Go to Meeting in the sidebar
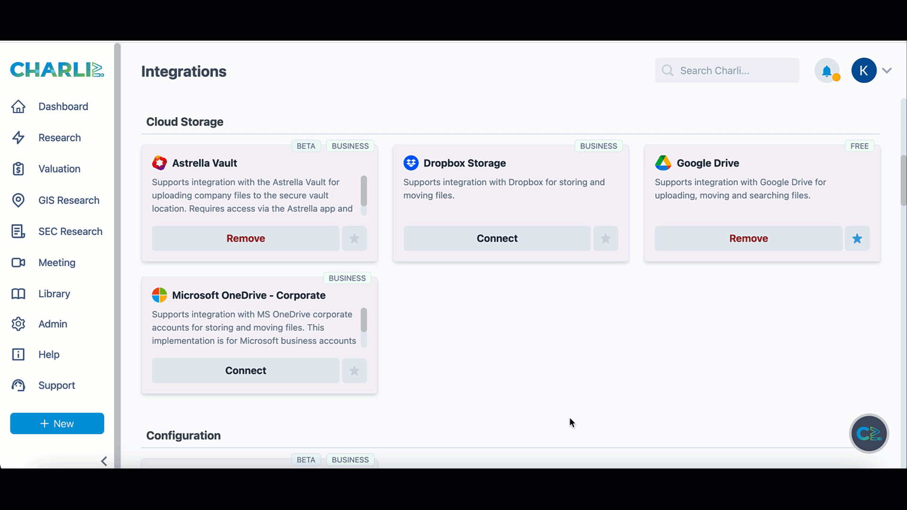The image size is (907, 510). pos(57,263)
